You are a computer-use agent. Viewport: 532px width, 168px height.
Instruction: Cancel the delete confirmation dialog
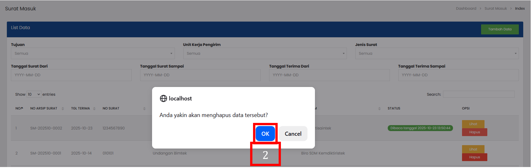(293, 134)
